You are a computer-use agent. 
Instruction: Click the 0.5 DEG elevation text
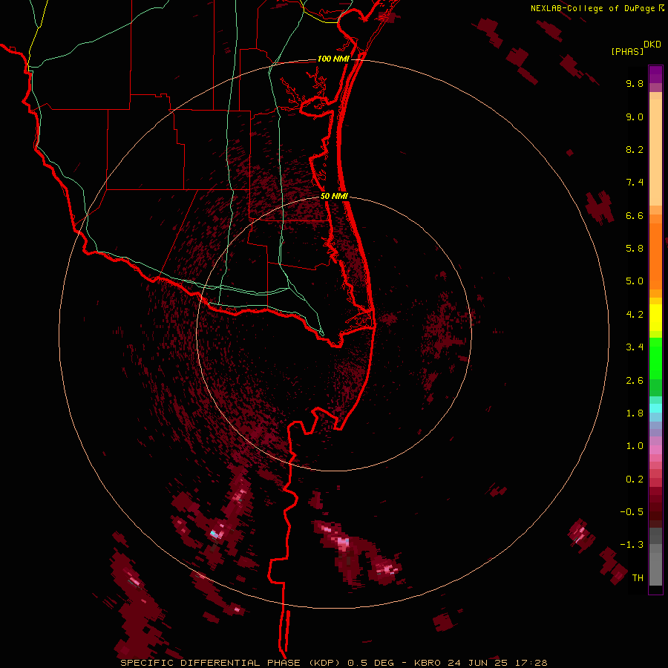coord(370,663)
